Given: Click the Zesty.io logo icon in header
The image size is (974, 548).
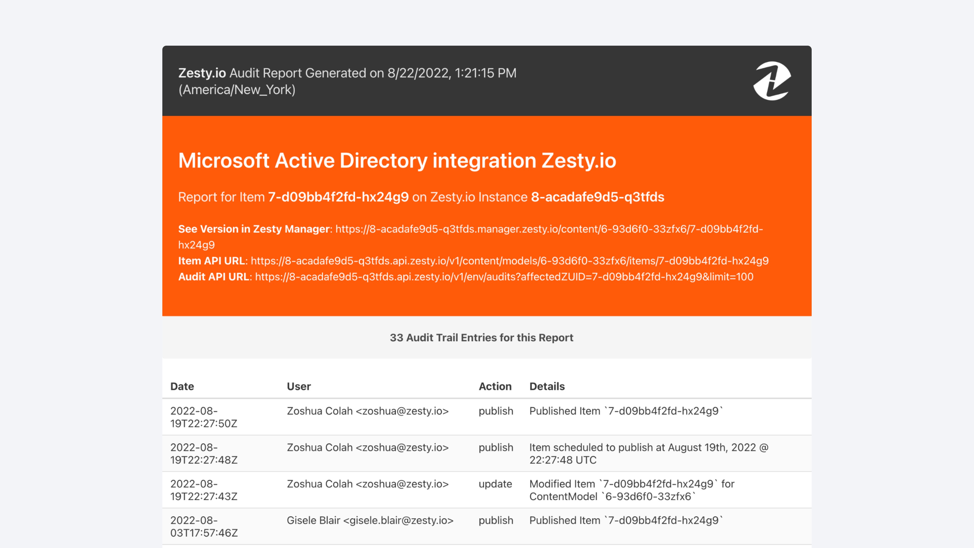Looking at the screenshot, I should (772, 81).
